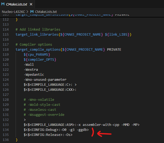
Task: Click ${link_LIBS} variable
Action: click(117, 35)
